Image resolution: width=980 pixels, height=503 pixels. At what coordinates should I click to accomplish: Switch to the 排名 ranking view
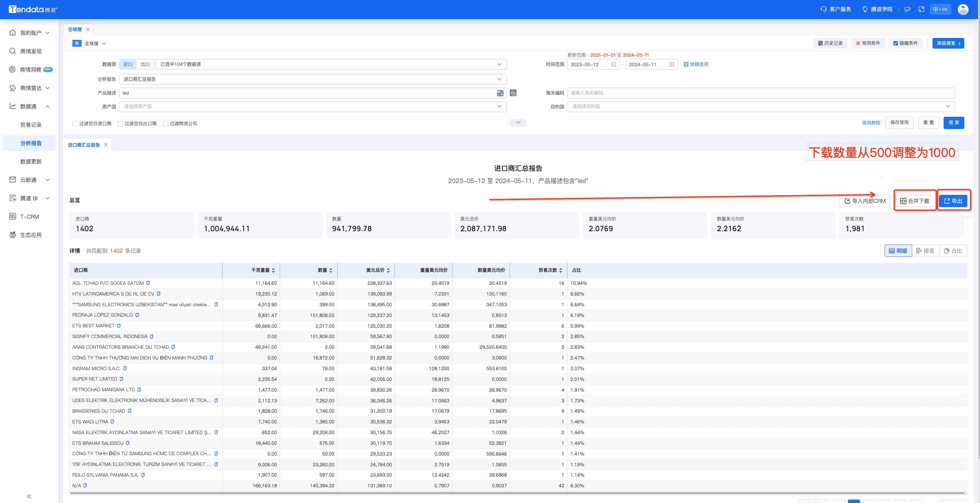click(x=926, y=251)
